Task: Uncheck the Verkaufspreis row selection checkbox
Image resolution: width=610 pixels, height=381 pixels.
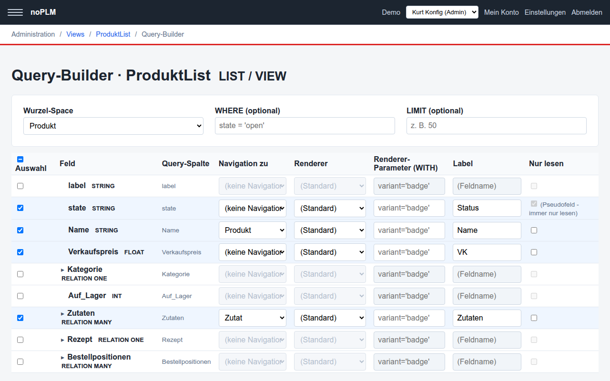Action: click(20, 252)
